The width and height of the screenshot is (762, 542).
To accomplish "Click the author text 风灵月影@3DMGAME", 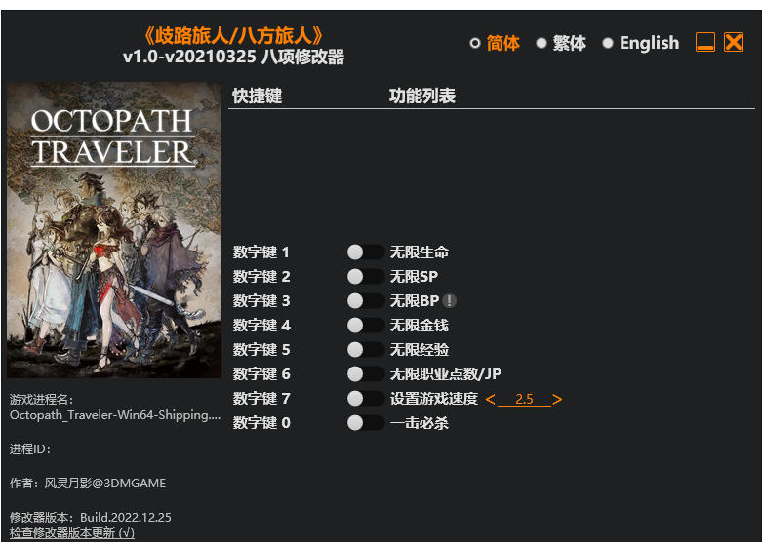I will 105,484.
